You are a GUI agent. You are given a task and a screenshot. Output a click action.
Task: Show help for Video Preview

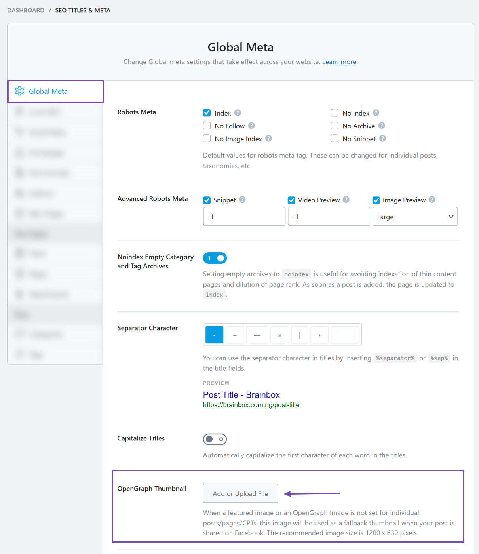click(x=346, y=200)
